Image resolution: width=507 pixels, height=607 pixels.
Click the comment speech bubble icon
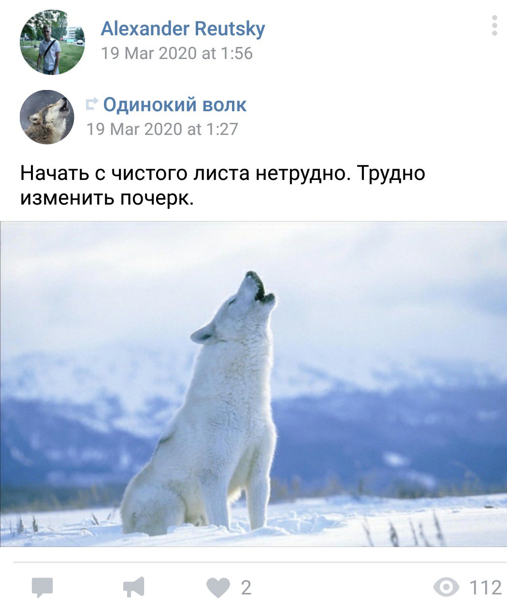[42, 588]
